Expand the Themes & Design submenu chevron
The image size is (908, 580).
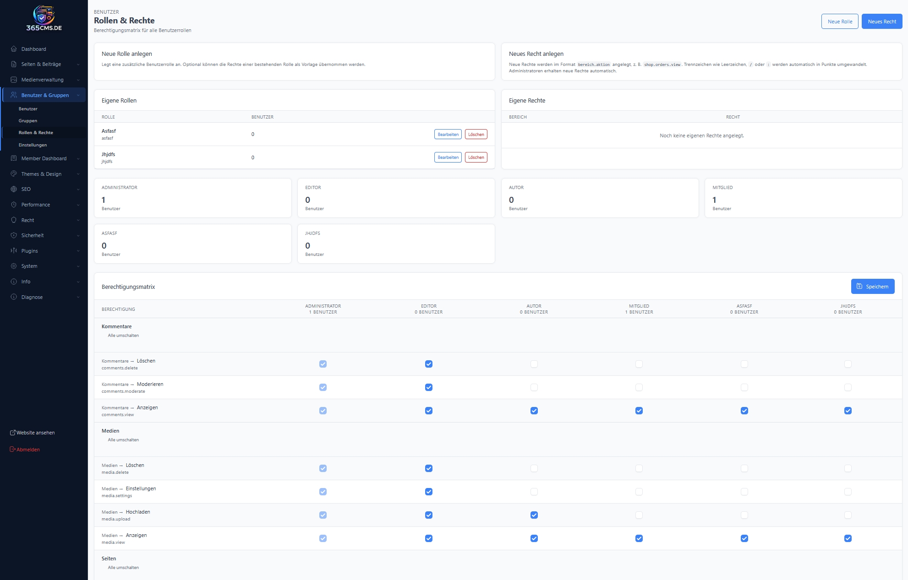(x=78, y=174)
